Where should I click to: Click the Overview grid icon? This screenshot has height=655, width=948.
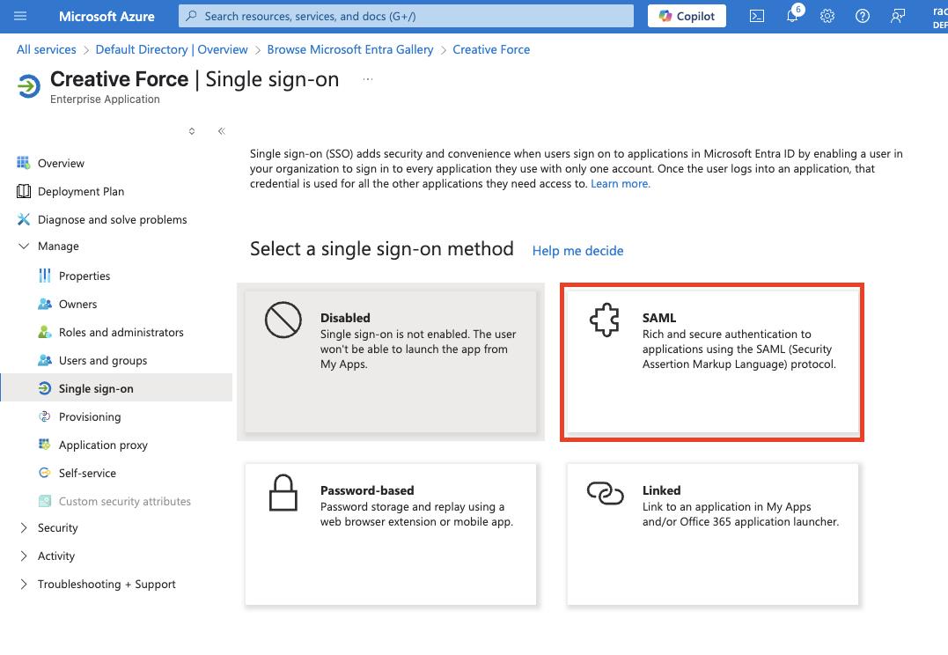tap(24, 163)
